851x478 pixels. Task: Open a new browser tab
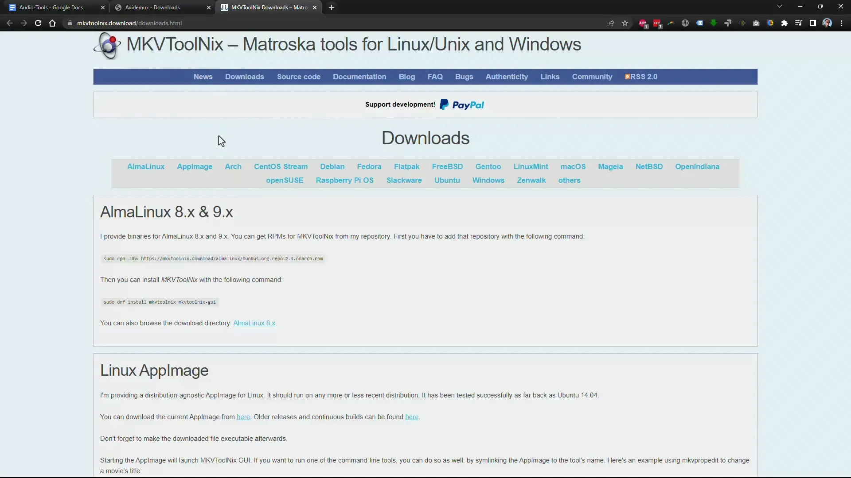click(332, 8)
